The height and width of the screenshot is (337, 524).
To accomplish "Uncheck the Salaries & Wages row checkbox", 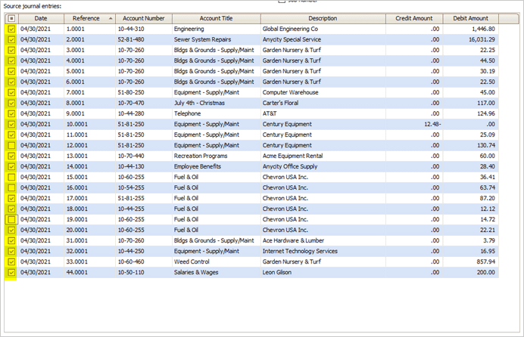I will coord(11,272).
